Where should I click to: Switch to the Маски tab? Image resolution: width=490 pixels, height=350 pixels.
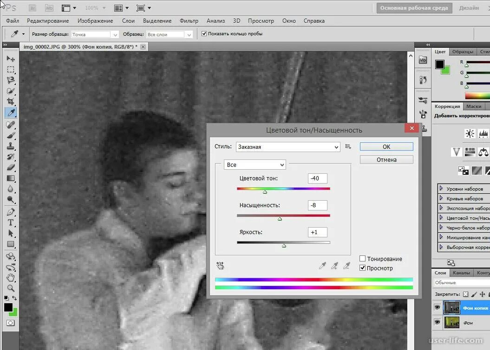pos(474,106)
